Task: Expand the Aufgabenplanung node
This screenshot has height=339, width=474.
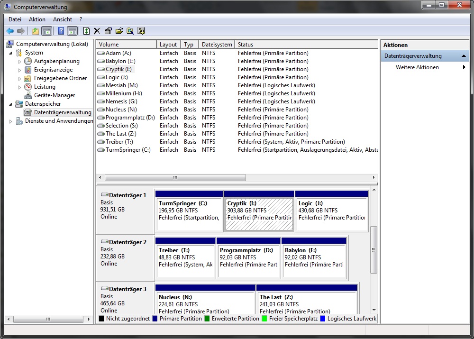Action: [19, 61]
